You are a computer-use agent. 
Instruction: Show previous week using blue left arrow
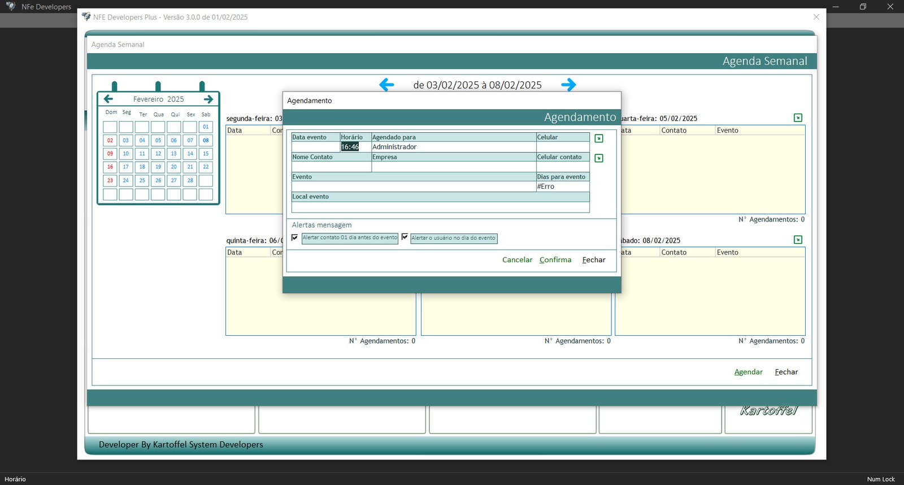(386, 85)
